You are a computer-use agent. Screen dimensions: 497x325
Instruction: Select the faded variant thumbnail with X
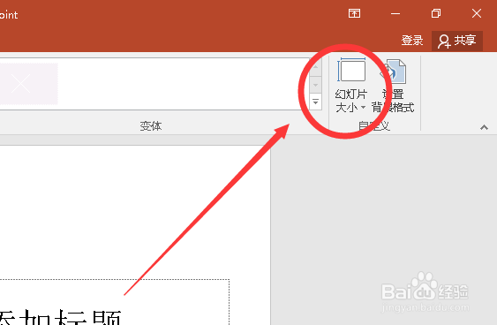tap(28, 84)
